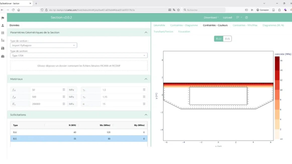The height and width of the screenshot is (164, 292).
Task: Open the help icon in the top header
Action: click(246, 17)
